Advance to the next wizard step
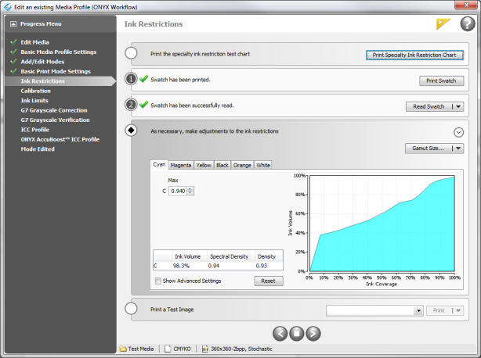 point(313,333)
